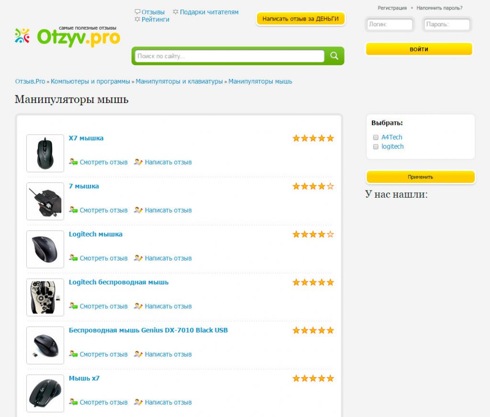Tick the A4Tech filter checkbox
This screenshot has width=490, height=417.
[x=376, y=137]
